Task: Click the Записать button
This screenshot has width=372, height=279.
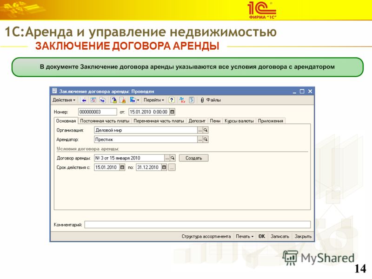Action: [x=280, y=236]
